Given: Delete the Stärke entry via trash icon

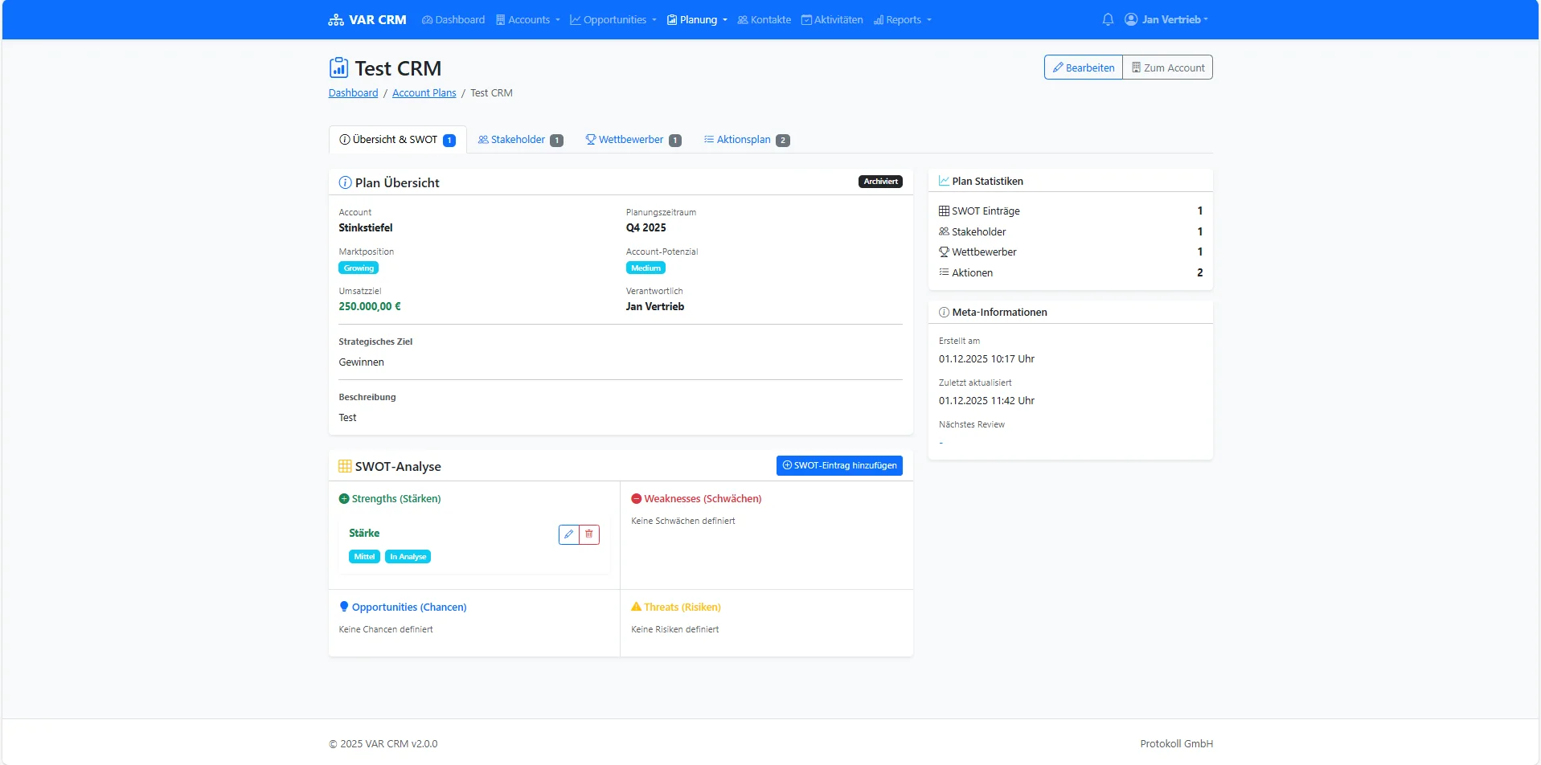Looking at the screenshot, I should [x=589, y=534].
